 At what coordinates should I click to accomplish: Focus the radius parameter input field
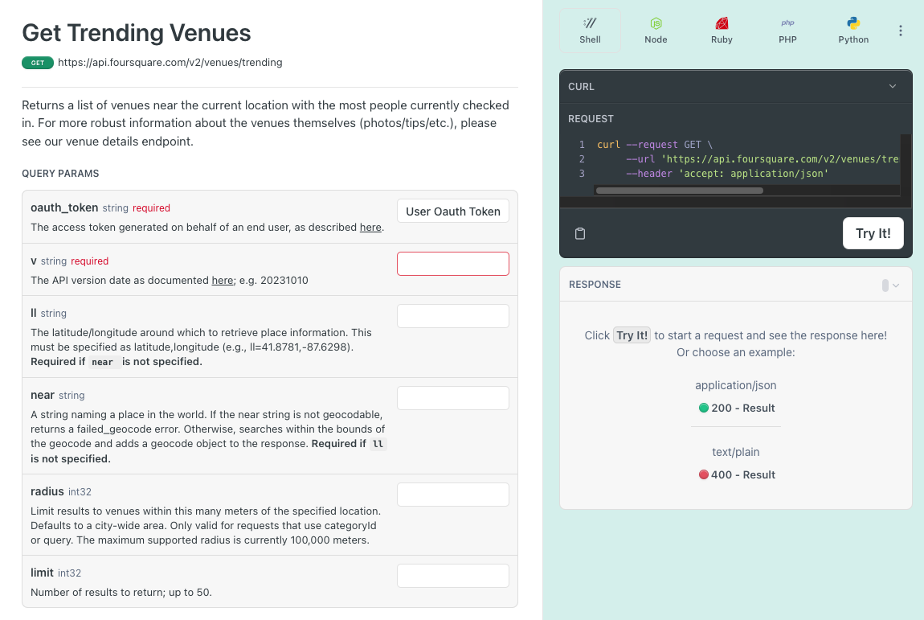[x=452, y=495]
